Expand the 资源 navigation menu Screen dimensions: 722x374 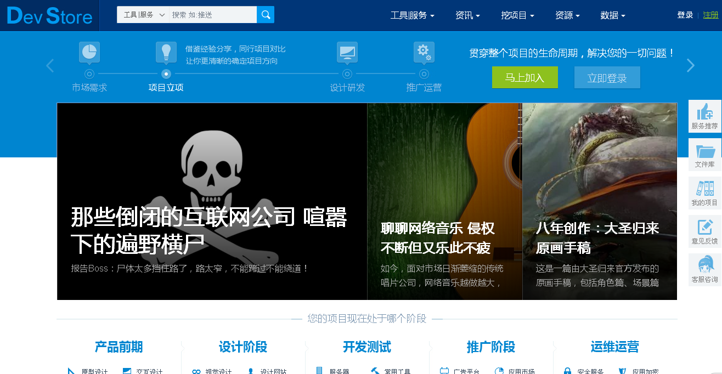click(567, 15)
